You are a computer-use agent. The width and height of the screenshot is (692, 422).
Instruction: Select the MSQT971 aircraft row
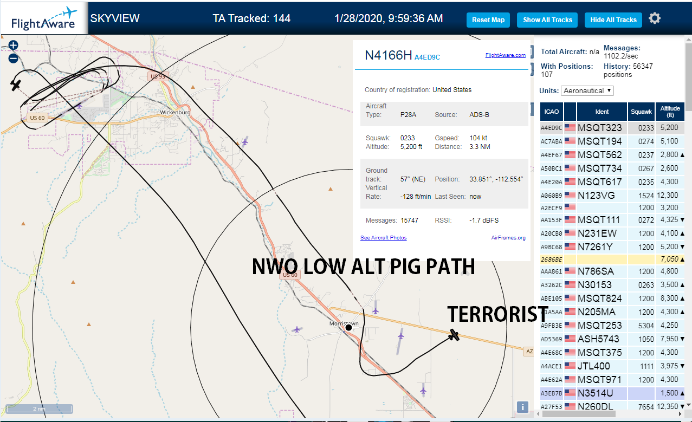click(x=612, y=380)
